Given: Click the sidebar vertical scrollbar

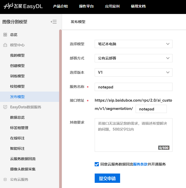Looking at the screenshot, I should click(60, 109).
